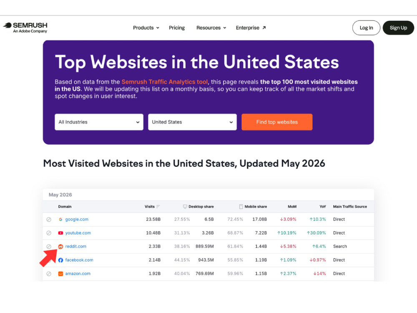Viewport: 417px width, 313px height.
Task: Click the 2.14B visits value
Action: 155,260
